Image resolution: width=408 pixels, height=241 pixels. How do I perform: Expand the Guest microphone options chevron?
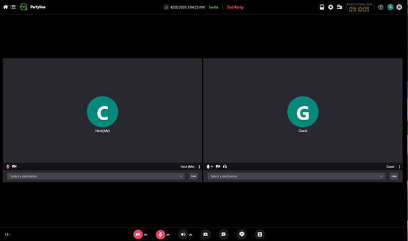(x=212, y=166)
